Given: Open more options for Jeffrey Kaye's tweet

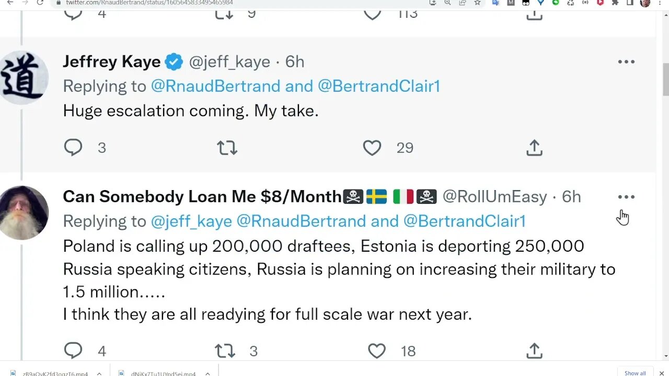Looking at the screenshot, I should (x=626, y=62).
